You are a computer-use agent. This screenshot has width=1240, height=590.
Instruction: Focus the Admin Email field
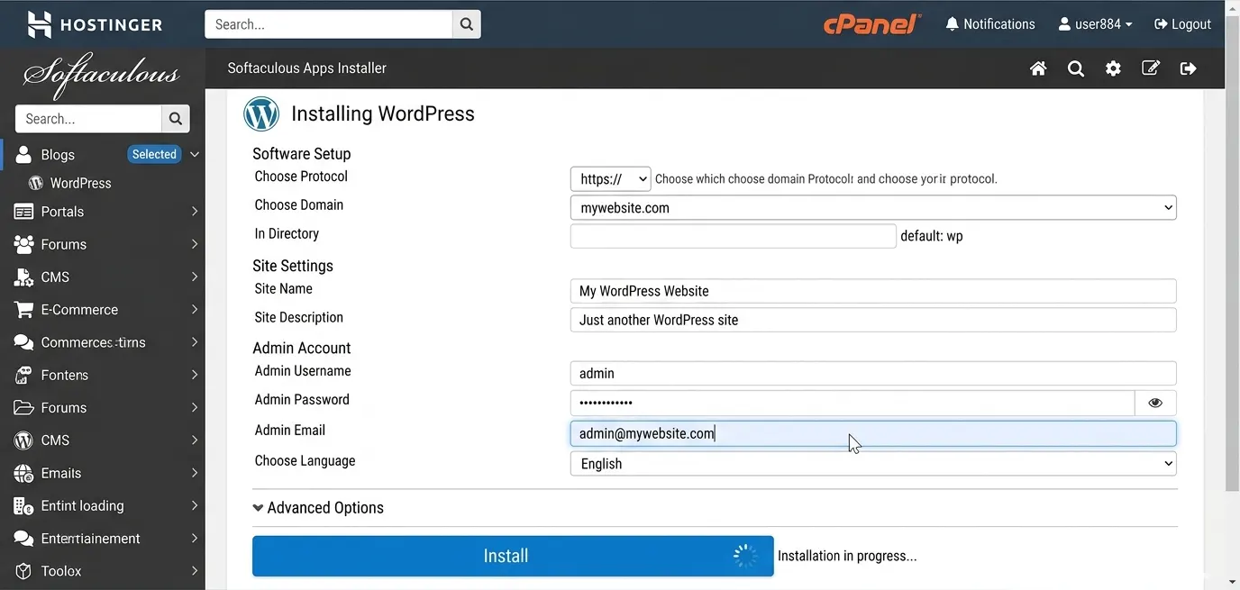click(x=873, y=433)
